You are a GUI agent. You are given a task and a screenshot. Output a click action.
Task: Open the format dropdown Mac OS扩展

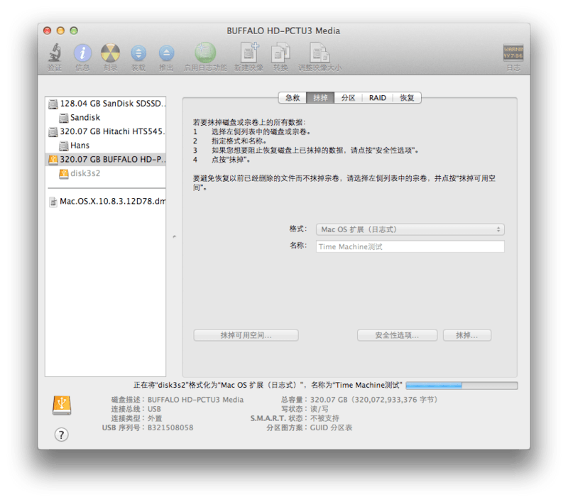coord(410,229)
